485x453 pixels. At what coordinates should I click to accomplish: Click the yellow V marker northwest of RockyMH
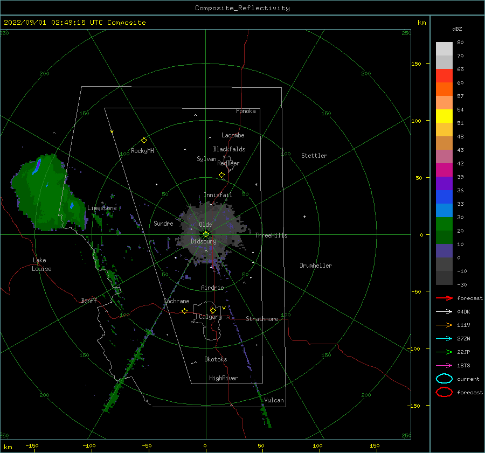[x=112, y=131]
